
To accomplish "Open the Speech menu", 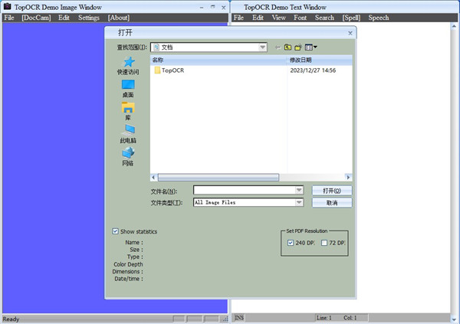I will 379,18.
